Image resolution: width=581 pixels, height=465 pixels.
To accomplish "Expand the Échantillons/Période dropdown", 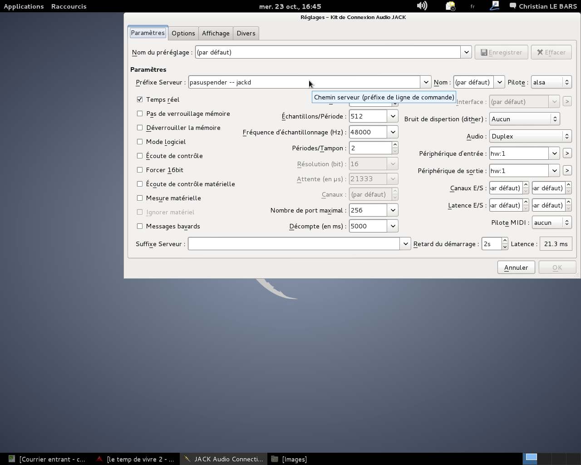I will coord(393,116).
